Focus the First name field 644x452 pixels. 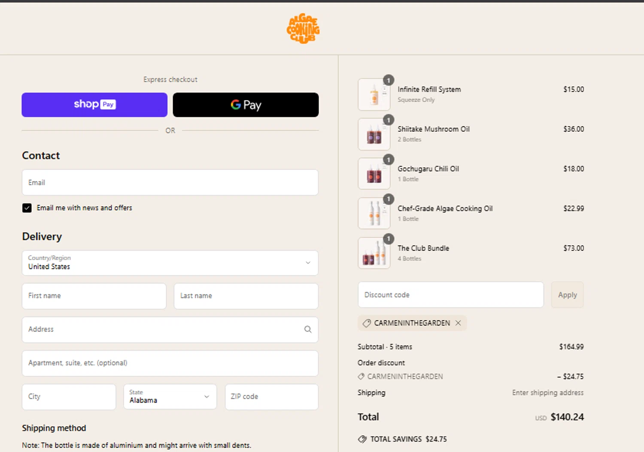[x=94, y=296]
